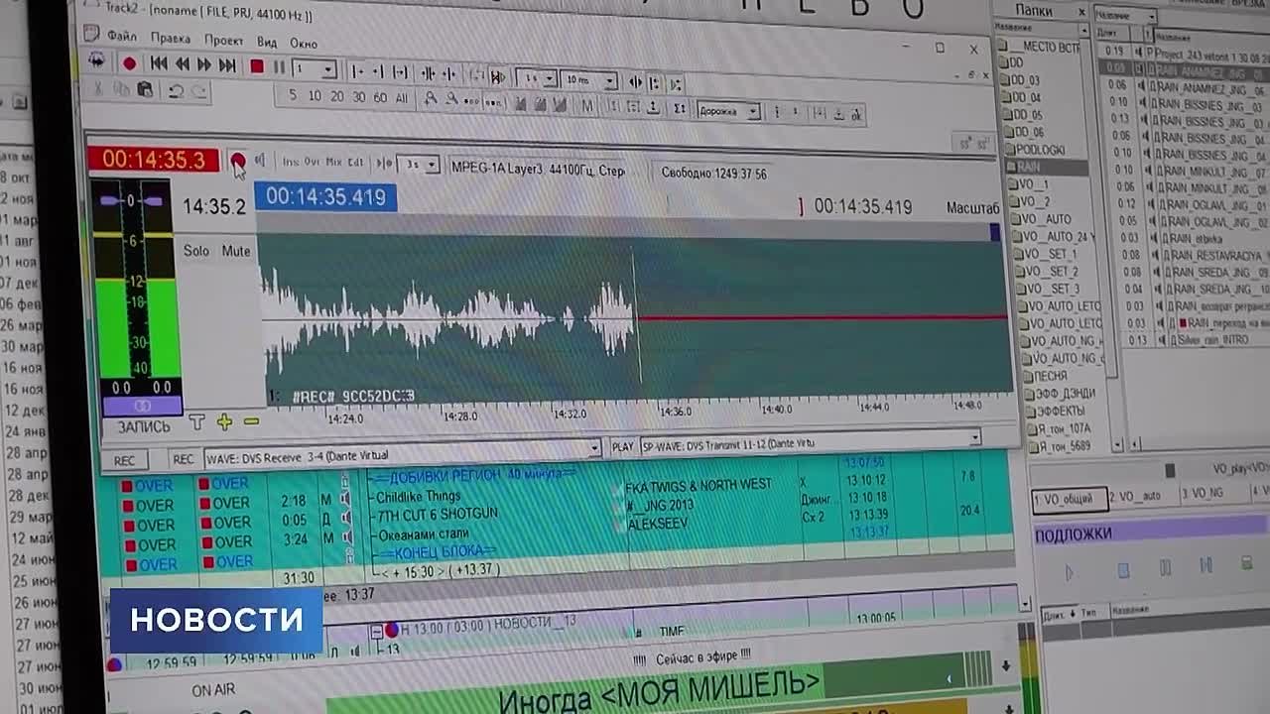
Task: Click the scissors Cut icon
Action: (98, 88)
